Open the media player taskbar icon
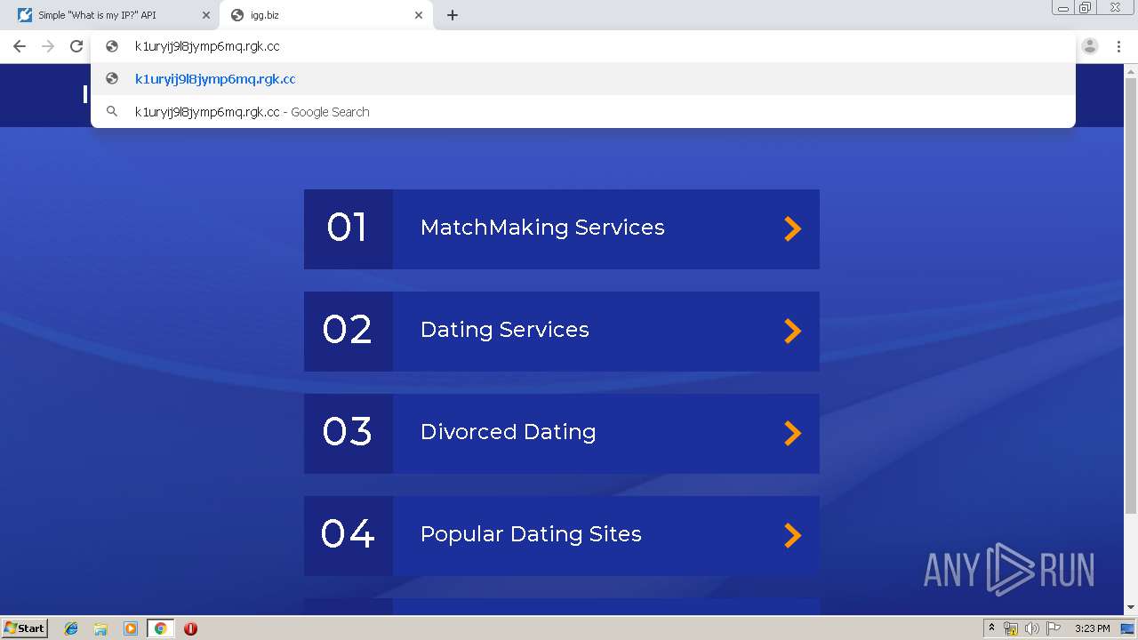 131,628
